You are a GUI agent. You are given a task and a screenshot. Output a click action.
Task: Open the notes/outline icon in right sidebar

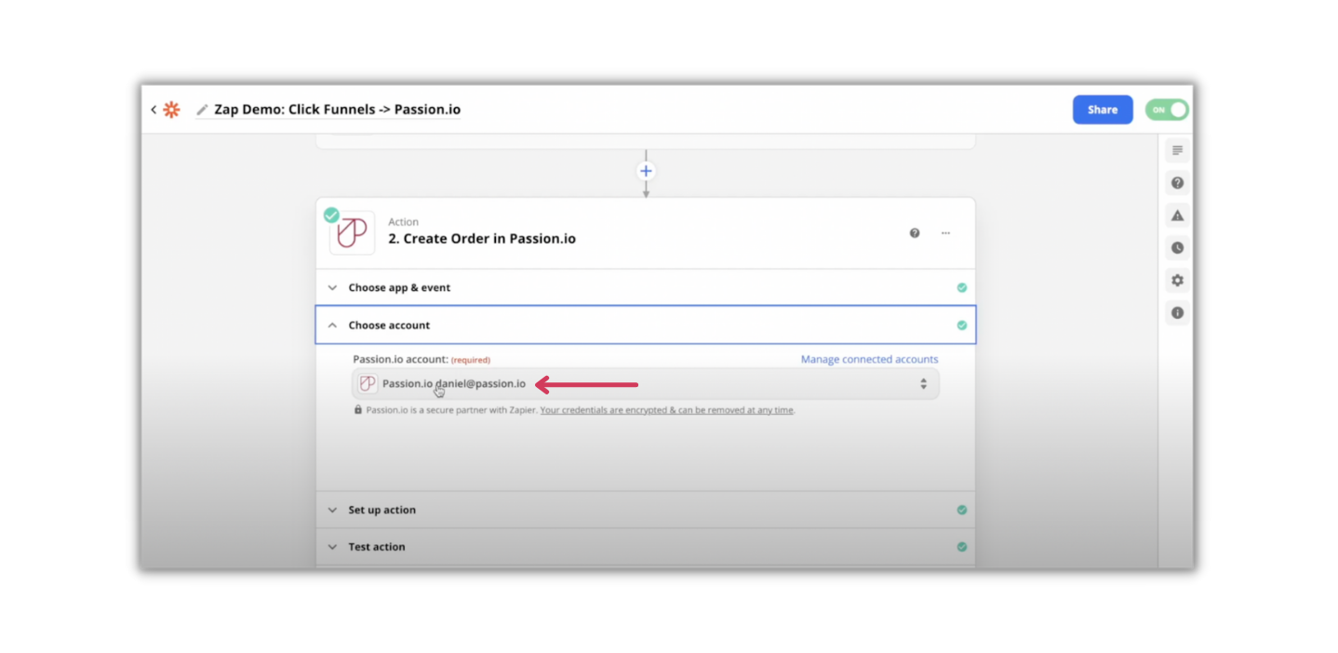pos(1176,150)
